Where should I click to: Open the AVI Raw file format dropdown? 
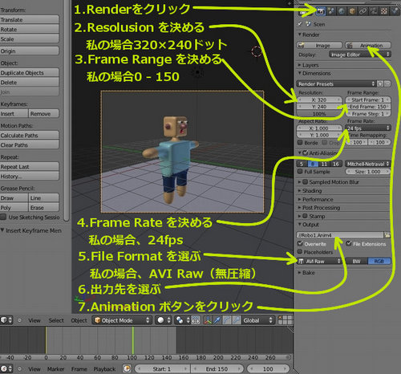tap(319, 261)
